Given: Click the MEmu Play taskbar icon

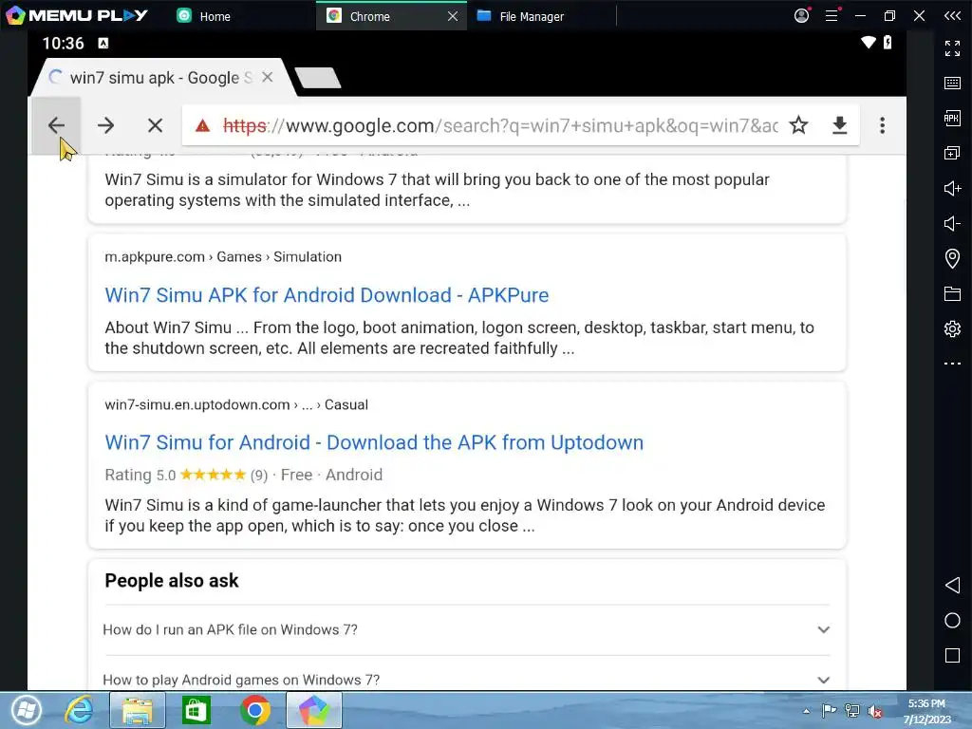Looking at the screenshot, I should [313, 710].
